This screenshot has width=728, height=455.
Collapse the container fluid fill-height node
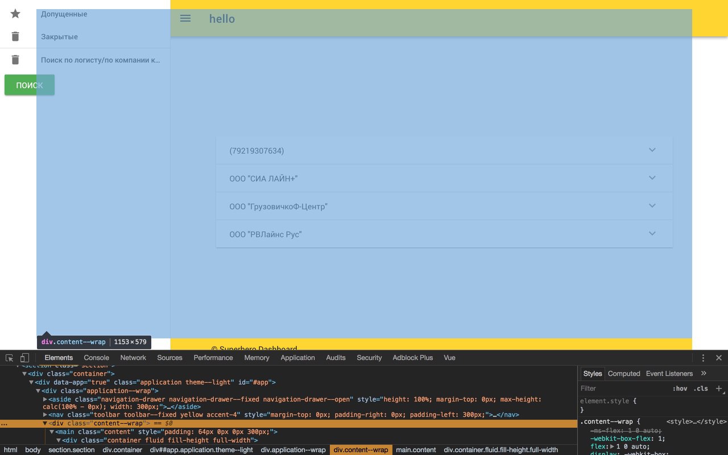pyautogui.click(x=59, y=440)
